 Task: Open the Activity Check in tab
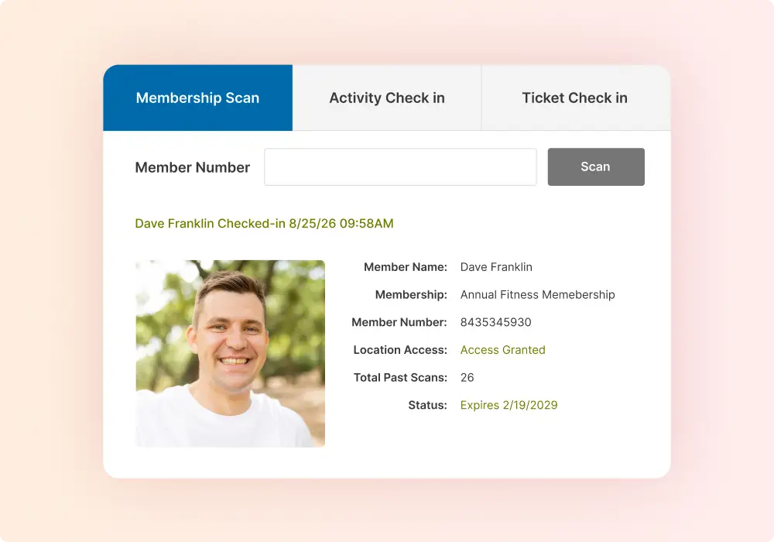pyautogui.click(x=387, y=98)
